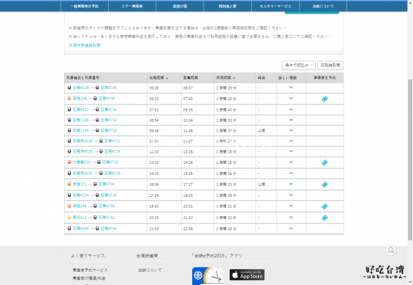Click ticket icon for train 612 at 20:10
This screenshot has width=413, height=285.
coord(324,217)
